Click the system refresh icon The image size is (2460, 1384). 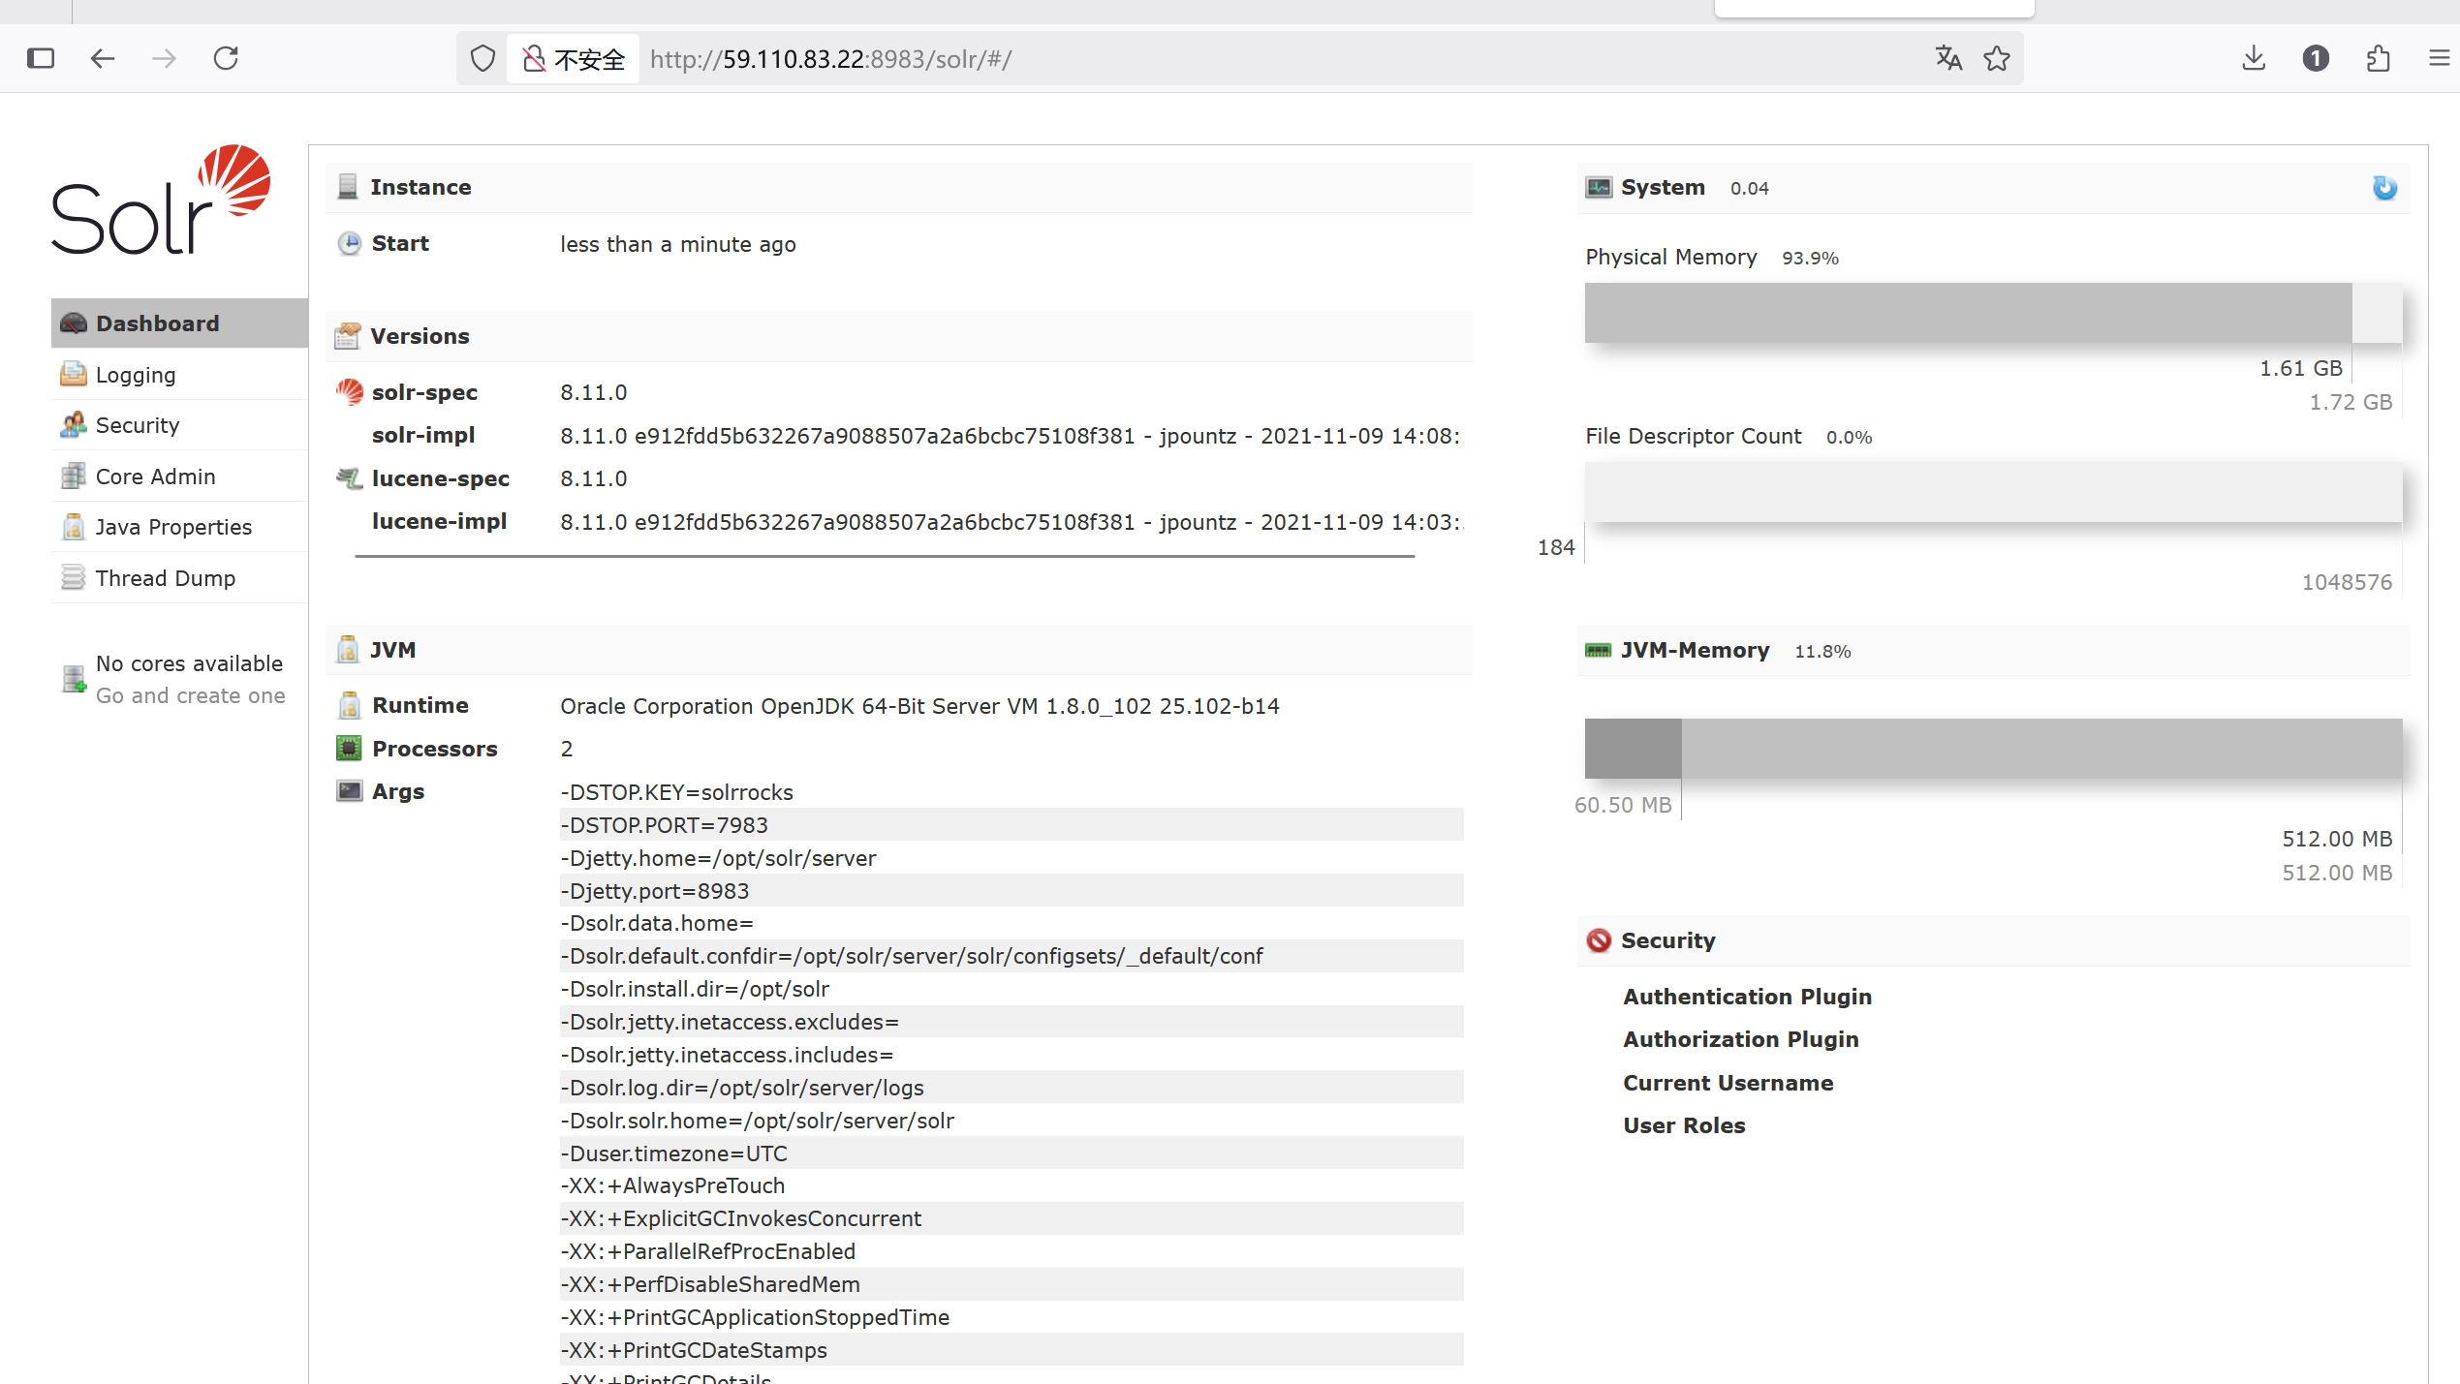[2384, 188]
